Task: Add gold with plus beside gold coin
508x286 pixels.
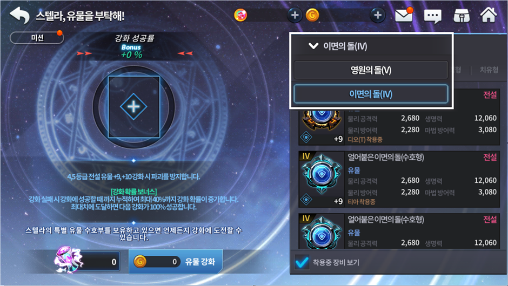Action: coord(378,15)
